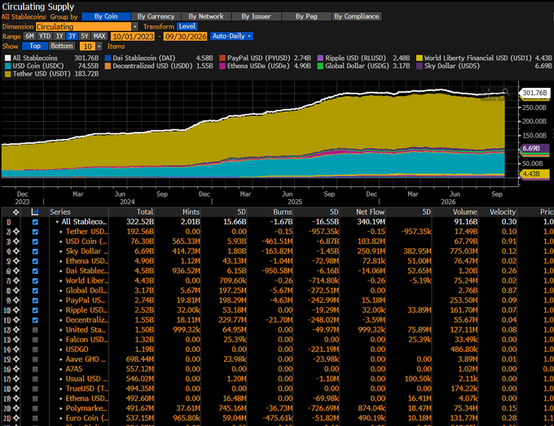The height and width of the screenshot is (426, 554).
Task: Click the Level transform button
Action: 187,26
